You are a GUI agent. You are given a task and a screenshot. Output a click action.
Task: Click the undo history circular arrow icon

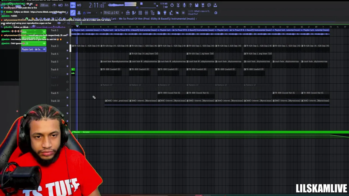pyautogui.click(x=172, y=5)
